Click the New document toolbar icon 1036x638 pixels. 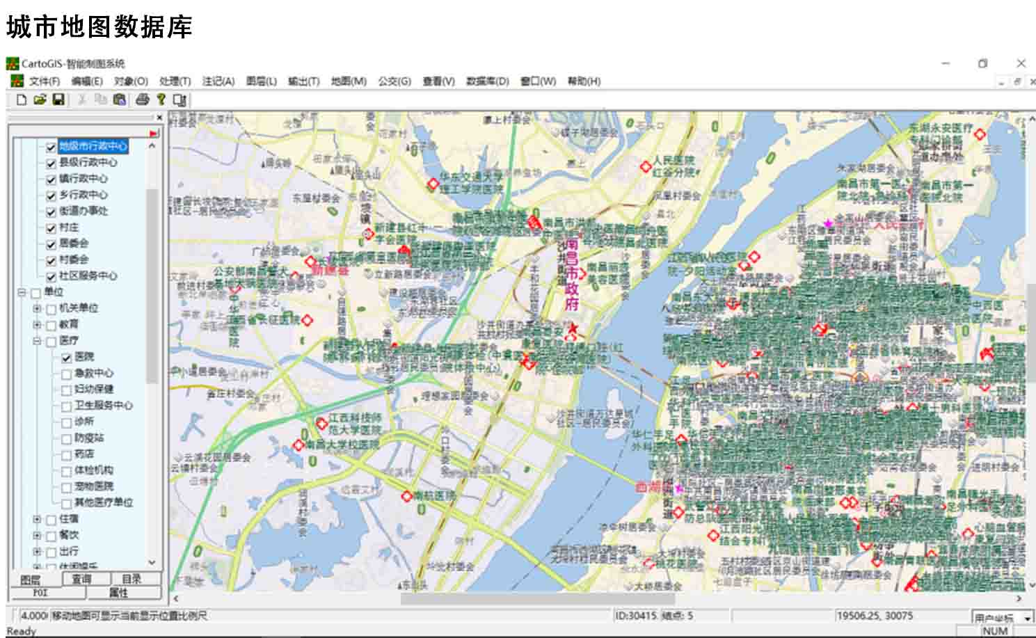click(x=22, y=99)
